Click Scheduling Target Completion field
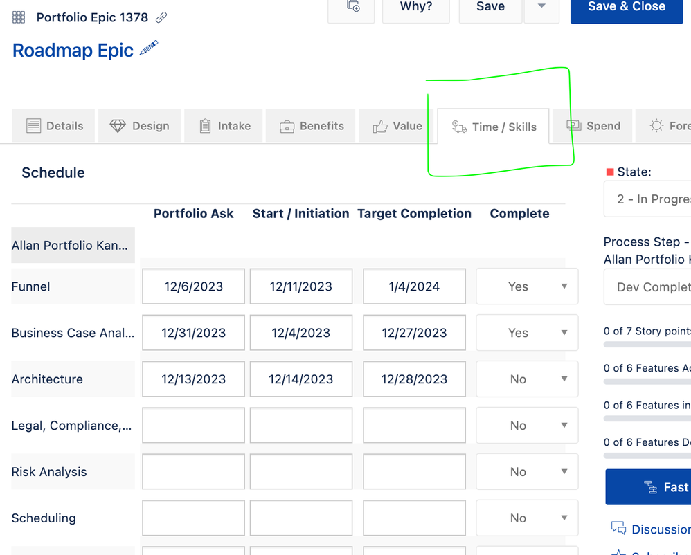691x555 pixels. click(414, 518)
